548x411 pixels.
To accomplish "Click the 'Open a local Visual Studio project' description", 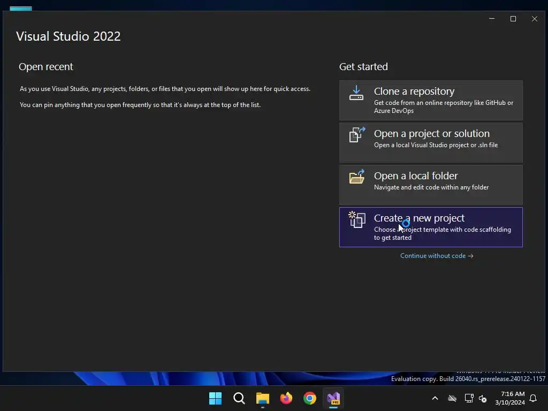I will click(436, 145).
